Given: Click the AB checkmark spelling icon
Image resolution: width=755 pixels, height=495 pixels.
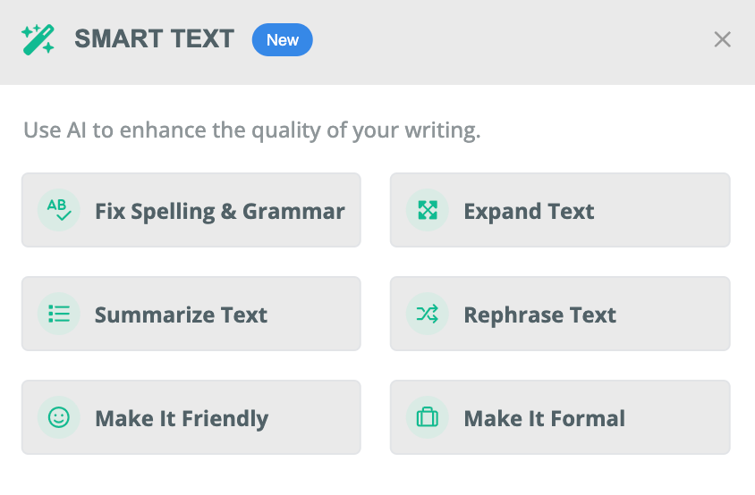Looking at the screenshot, I should coord(58,211).
